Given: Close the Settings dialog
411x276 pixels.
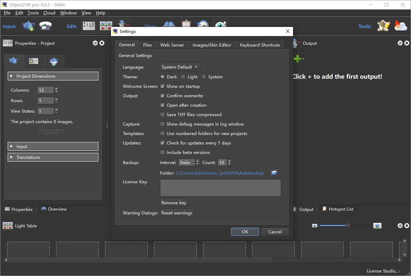Looking at the screenshot, I should [x=287, y=31].
